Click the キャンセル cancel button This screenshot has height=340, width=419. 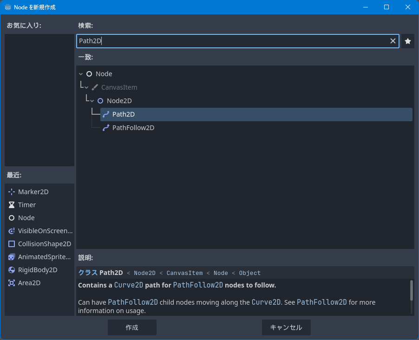point(286,327)
